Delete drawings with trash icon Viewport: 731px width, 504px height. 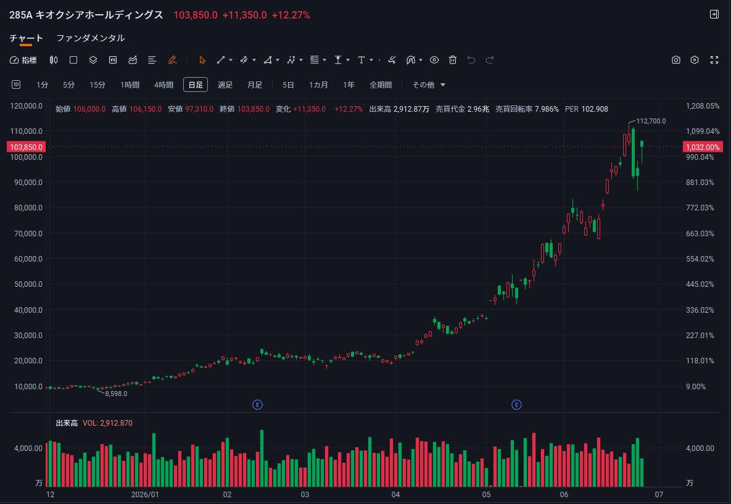(453, 60)
